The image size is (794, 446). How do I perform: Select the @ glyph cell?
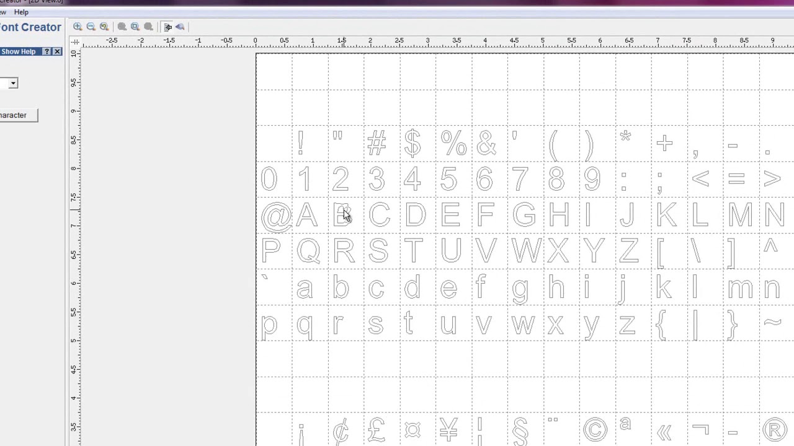[275, 216]
